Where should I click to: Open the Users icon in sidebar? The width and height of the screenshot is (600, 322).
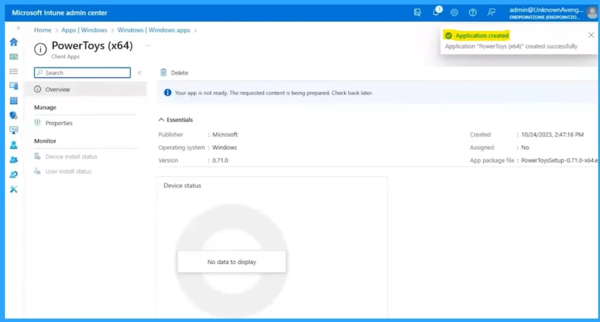click(14, 145)
